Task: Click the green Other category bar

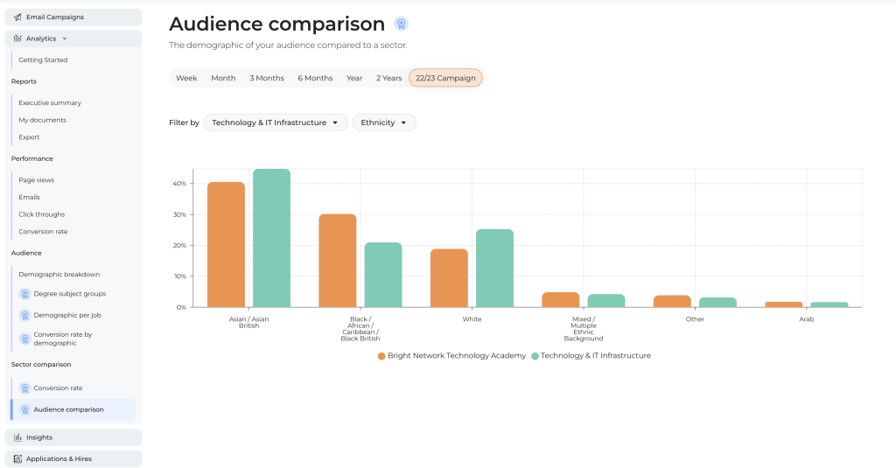Action: tap(717, 303)
